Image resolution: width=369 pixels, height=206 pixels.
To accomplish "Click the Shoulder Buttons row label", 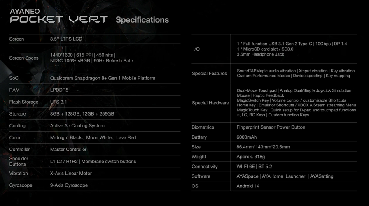I will pos(19,161).
